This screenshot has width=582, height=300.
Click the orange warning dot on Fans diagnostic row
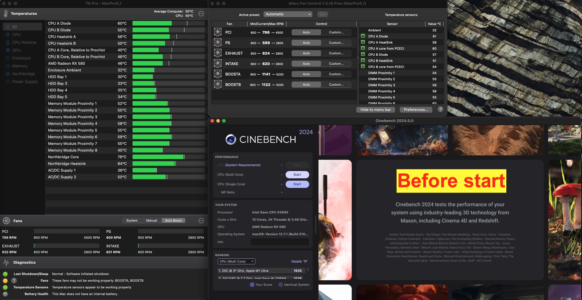tap(5, 281)
